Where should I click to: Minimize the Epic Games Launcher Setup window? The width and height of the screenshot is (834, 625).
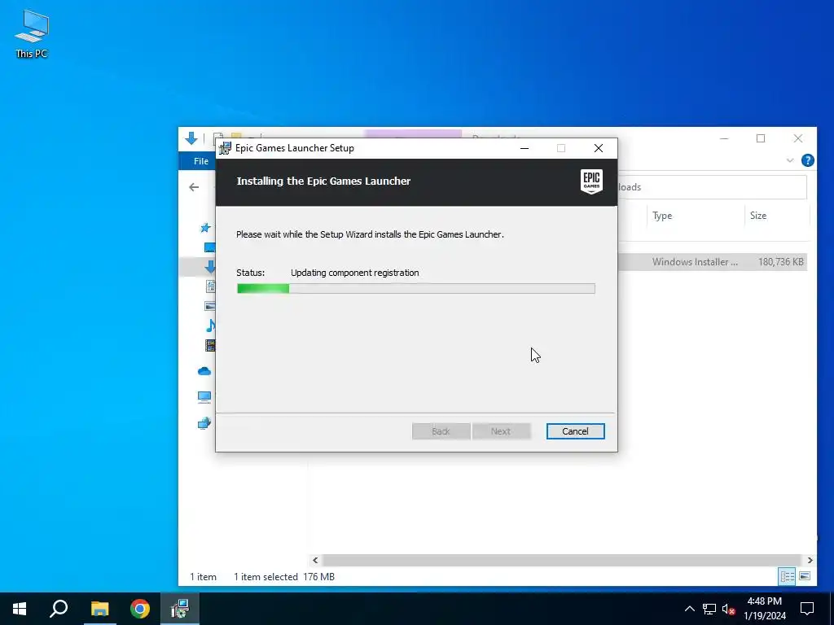pos(525,148)
